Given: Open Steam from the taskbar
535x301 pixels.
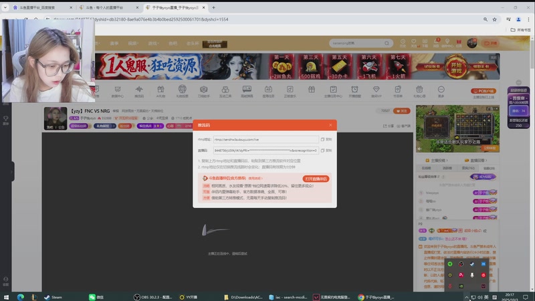Looking at the screenshot, I should click(x=53, y=297).
